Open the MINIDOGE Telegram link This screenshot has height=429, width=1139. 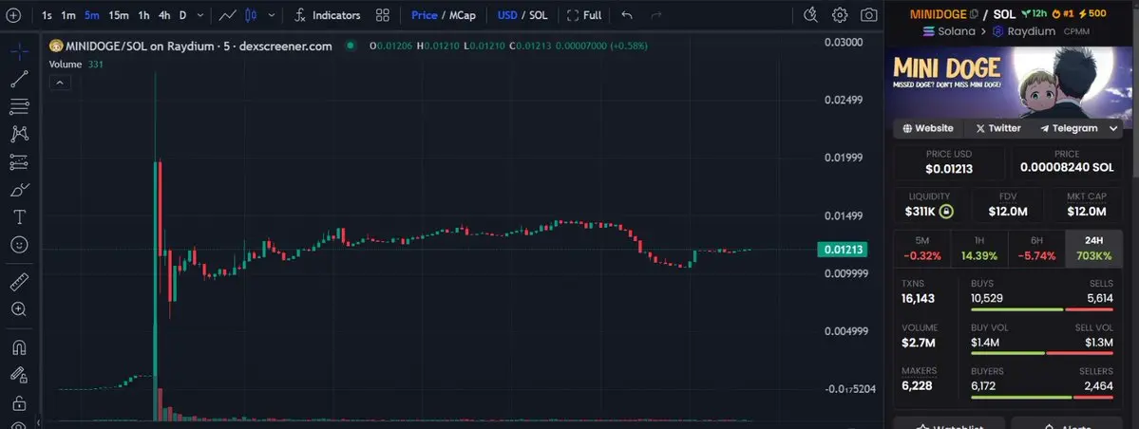1068,128
